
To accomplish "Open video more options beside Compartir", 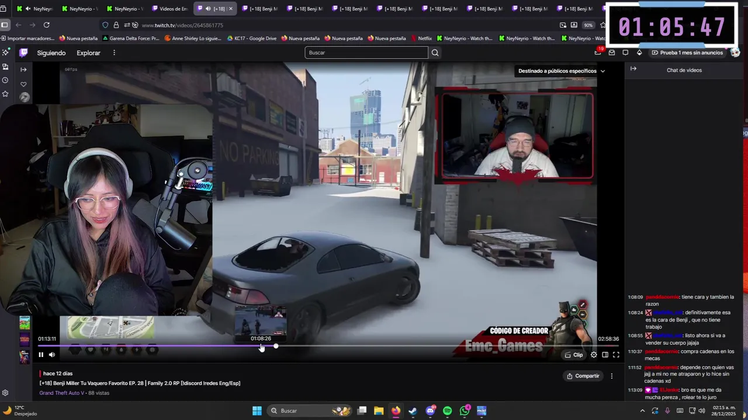I will click(612, 376).
